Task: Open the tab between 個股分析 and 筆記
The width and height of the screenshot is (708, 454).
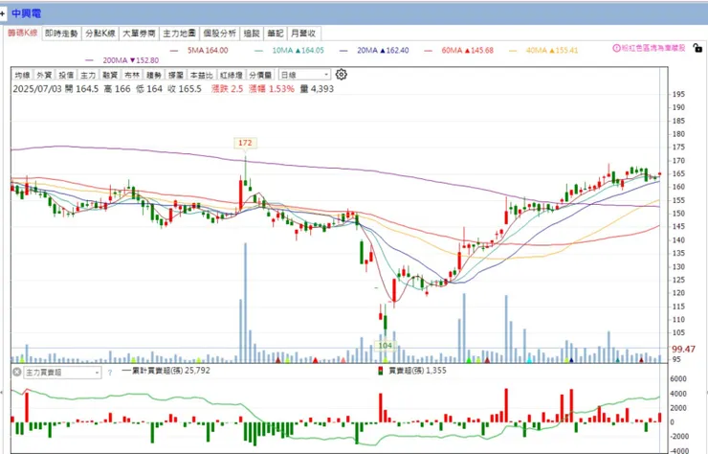Action: click(252, 34)
